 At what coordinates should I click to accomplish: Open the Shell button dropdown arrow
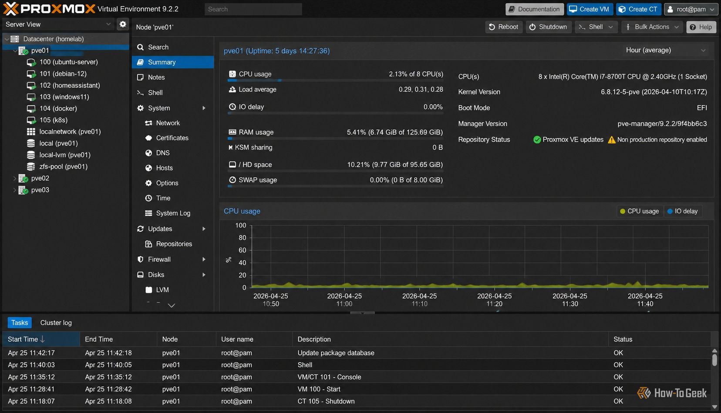click(610, 27)
